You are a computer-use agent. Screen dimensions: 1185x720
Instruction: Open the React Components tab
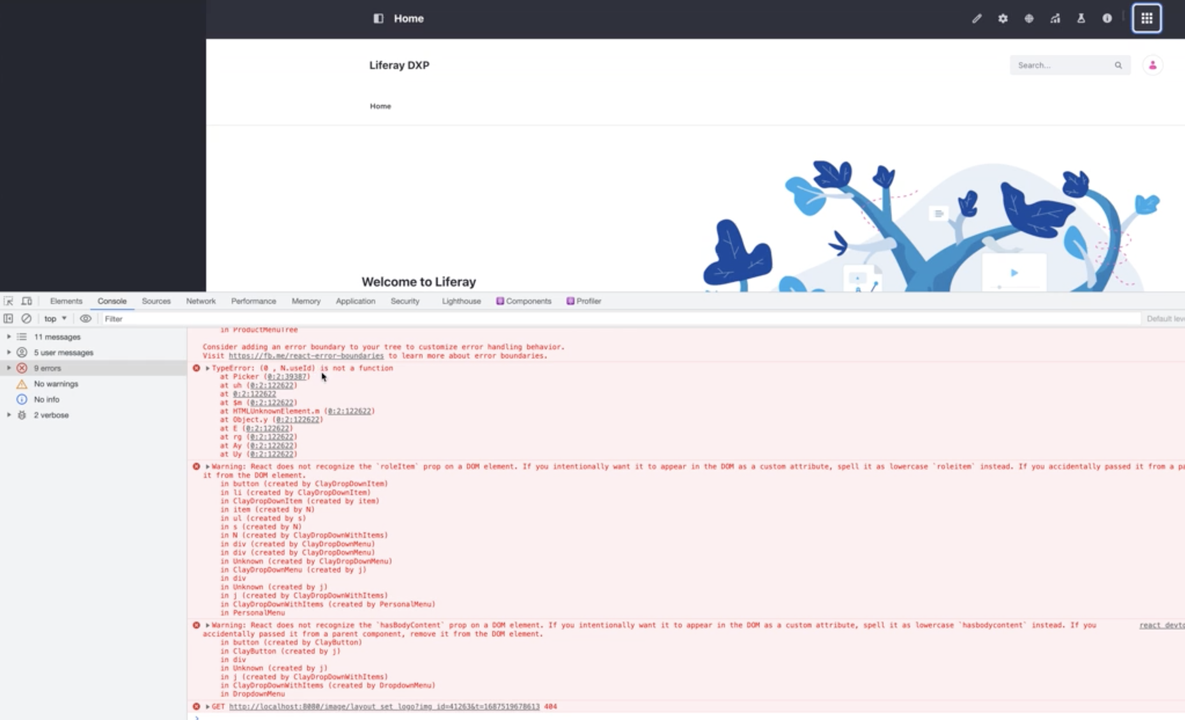coord(524,301)
